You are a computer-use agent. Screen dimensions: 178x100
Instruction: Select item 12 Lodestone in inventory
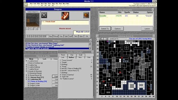[x=34, y=79]
